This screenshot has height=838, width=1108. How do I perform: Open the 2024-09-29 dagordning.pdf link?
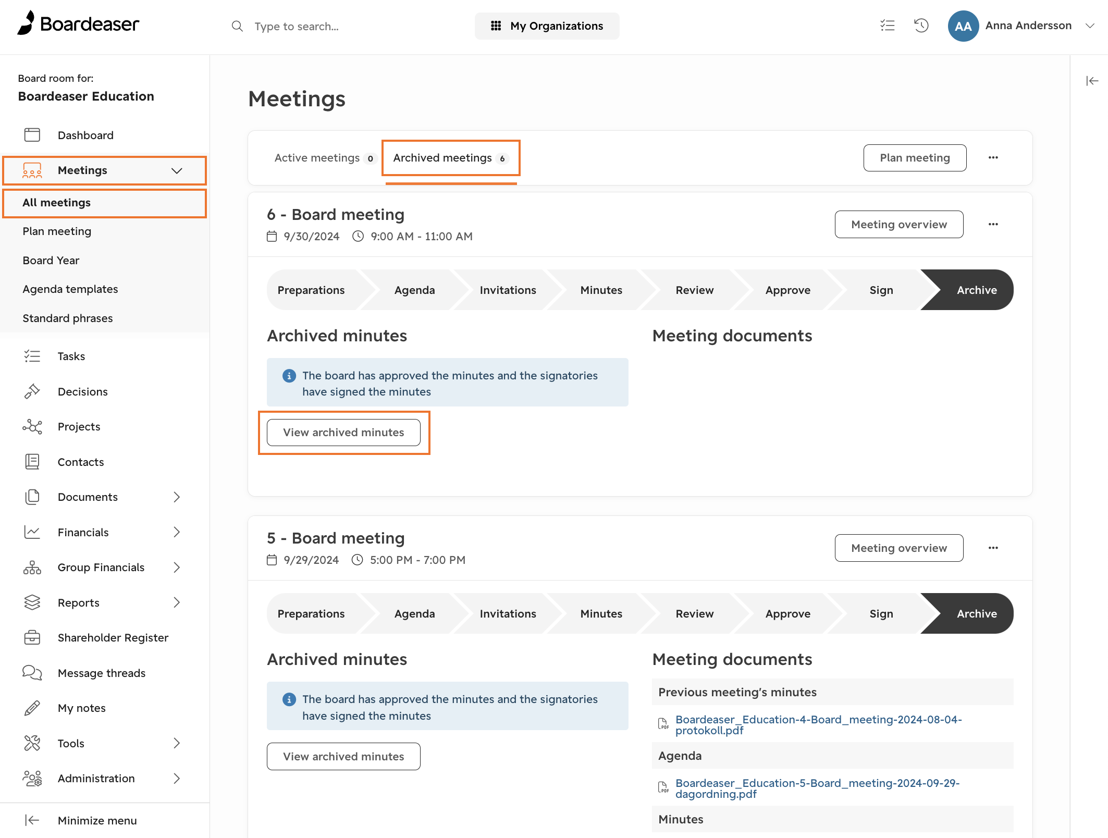tap(817, 788)
